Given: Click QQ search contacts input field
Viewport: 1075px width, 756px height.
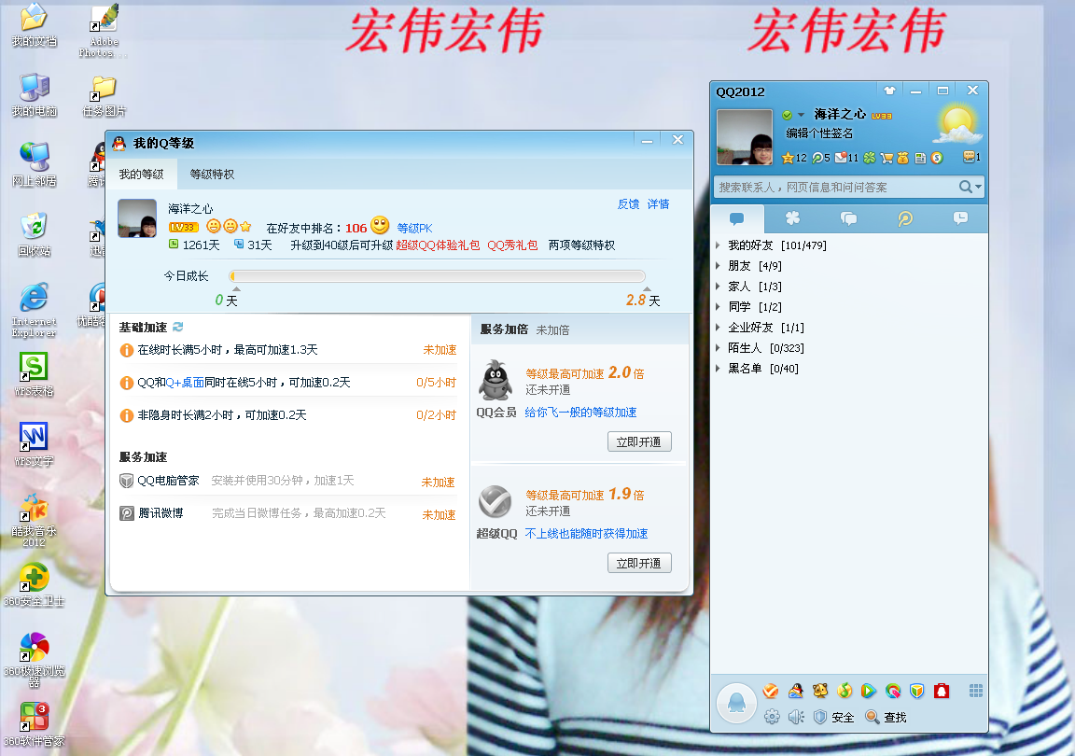Looking at the screenshot, I should [836, 188].
